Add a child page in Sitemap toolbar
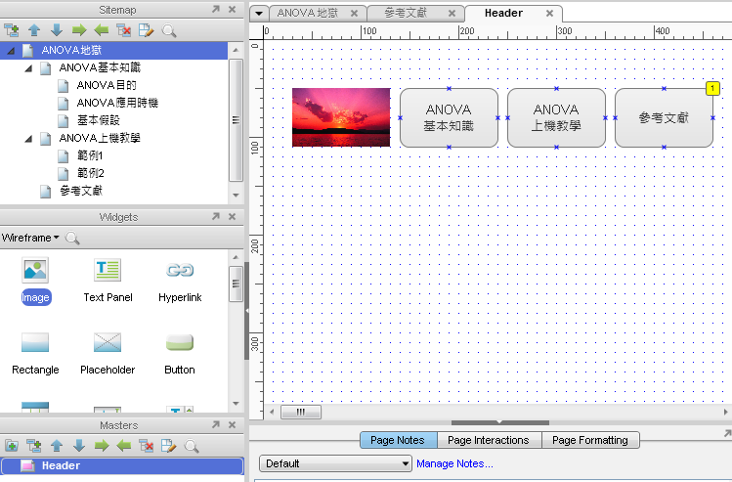732x482 pixels. (11, 31)
